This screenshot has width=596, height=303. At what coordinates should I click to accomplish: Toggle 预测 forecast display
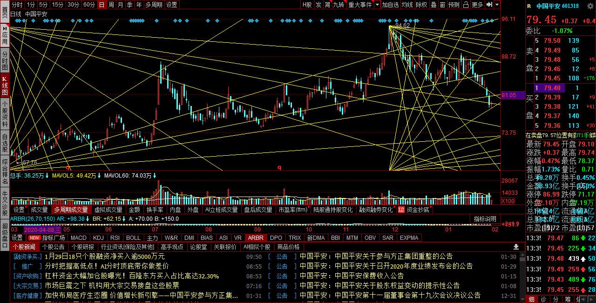454,5
